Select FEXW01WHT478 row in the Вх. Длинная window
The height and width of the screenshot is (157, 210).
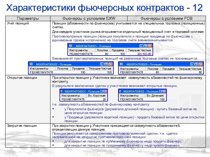coord(142,99)
